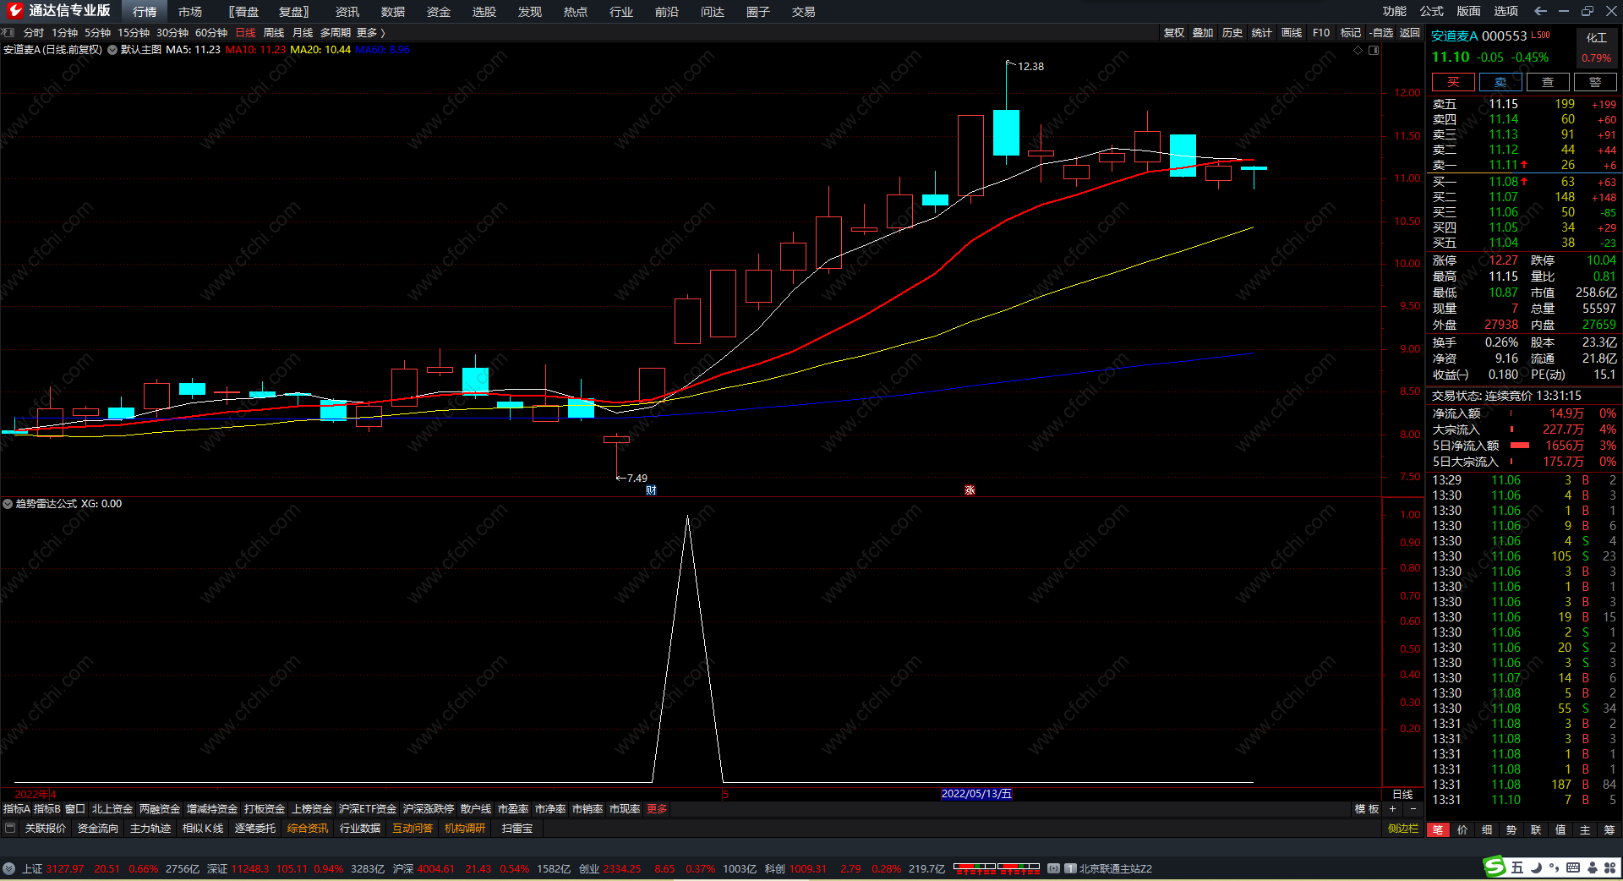Click the moon icon in the IME bar
Image resolution: width=1623 pixels, height=881 pixels.
(1536, 867)
